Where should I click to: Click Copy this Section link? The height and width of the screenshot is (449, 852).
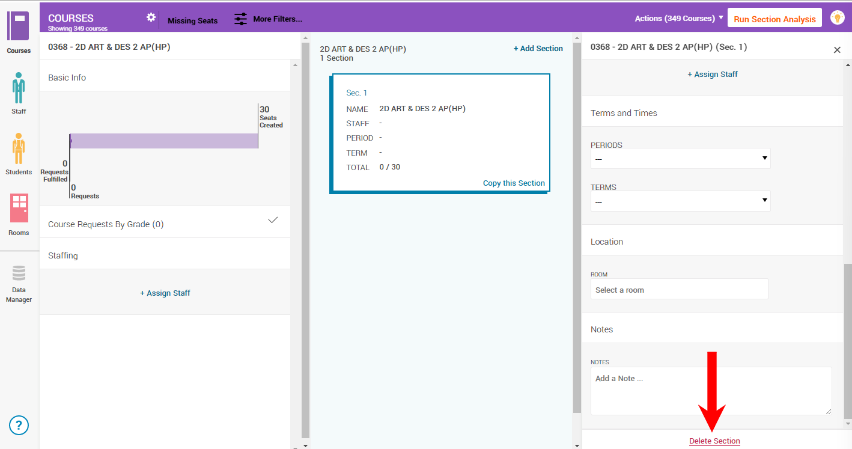pyautogui.click(x=514, y=183)
